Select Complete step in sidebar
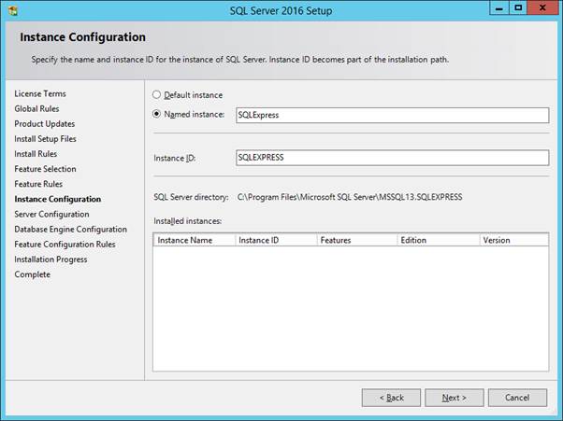Viewport: 563px width, 421px height. tap(33, 274)
